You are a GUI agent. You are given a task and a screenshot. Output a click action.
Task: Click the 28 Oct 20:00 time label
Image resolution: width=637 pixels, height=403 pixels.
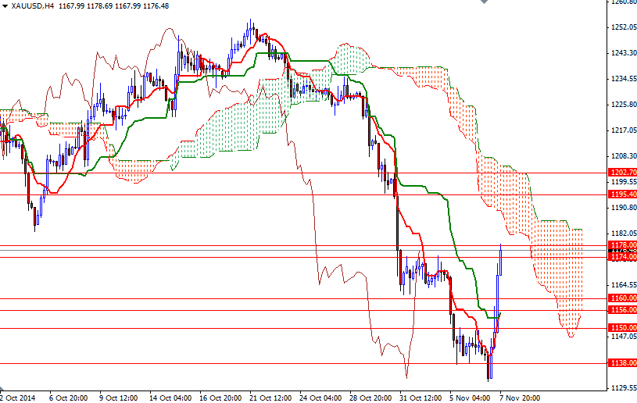click(x=370, y=398)
